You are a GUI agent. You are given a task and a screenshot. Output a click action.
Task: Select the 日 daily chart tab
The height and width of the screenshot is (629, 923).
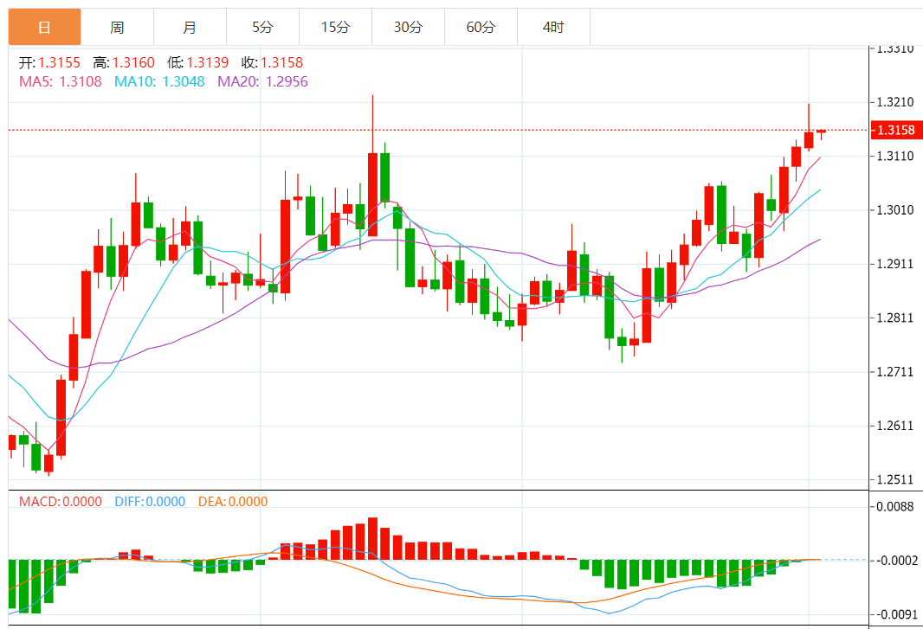pos(45,27)
